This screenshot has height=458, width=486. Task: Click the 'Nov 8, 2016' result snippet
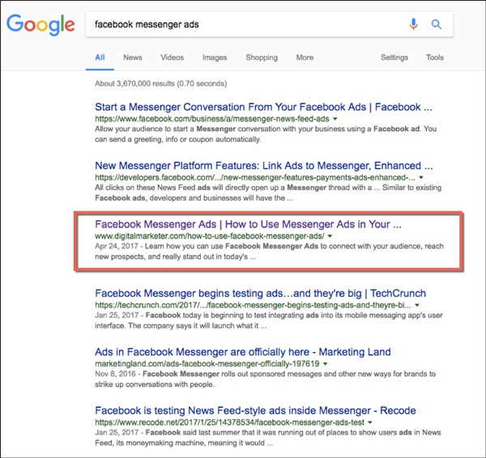point(266,379)
